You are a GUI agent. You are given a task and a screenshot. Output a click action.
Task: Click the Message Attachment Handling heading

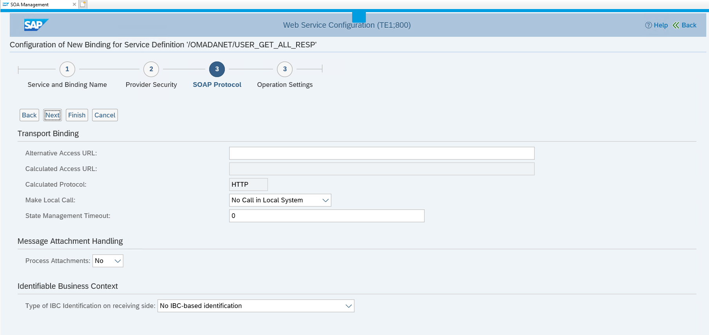(70, 241)
